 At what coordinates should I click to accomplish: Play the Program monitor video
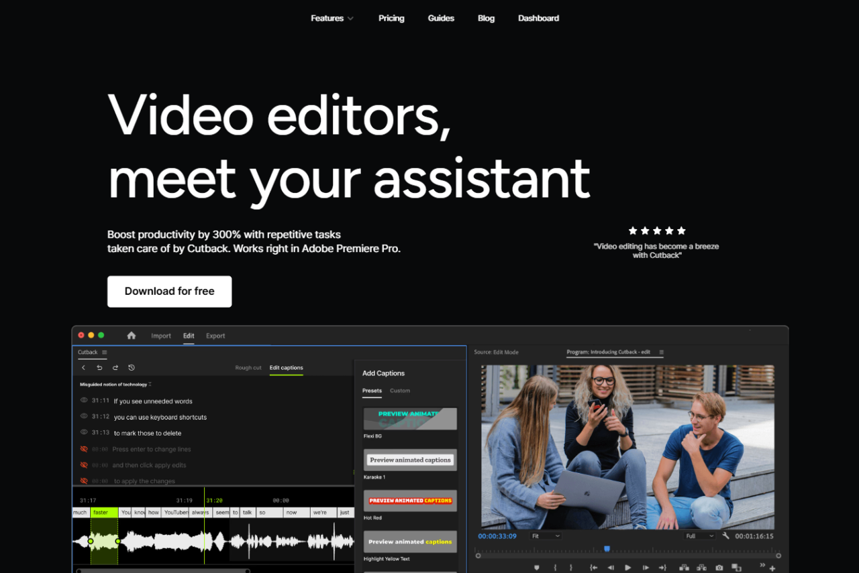[x=628, y=568]
